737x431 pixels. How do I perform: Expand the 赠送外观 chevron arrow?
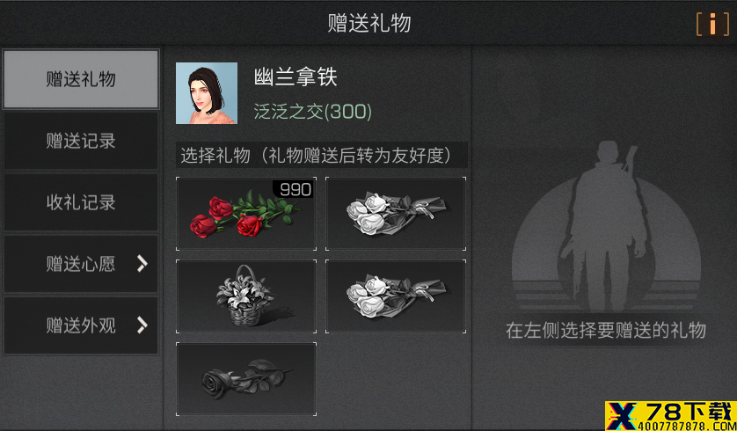click(142, 325)
